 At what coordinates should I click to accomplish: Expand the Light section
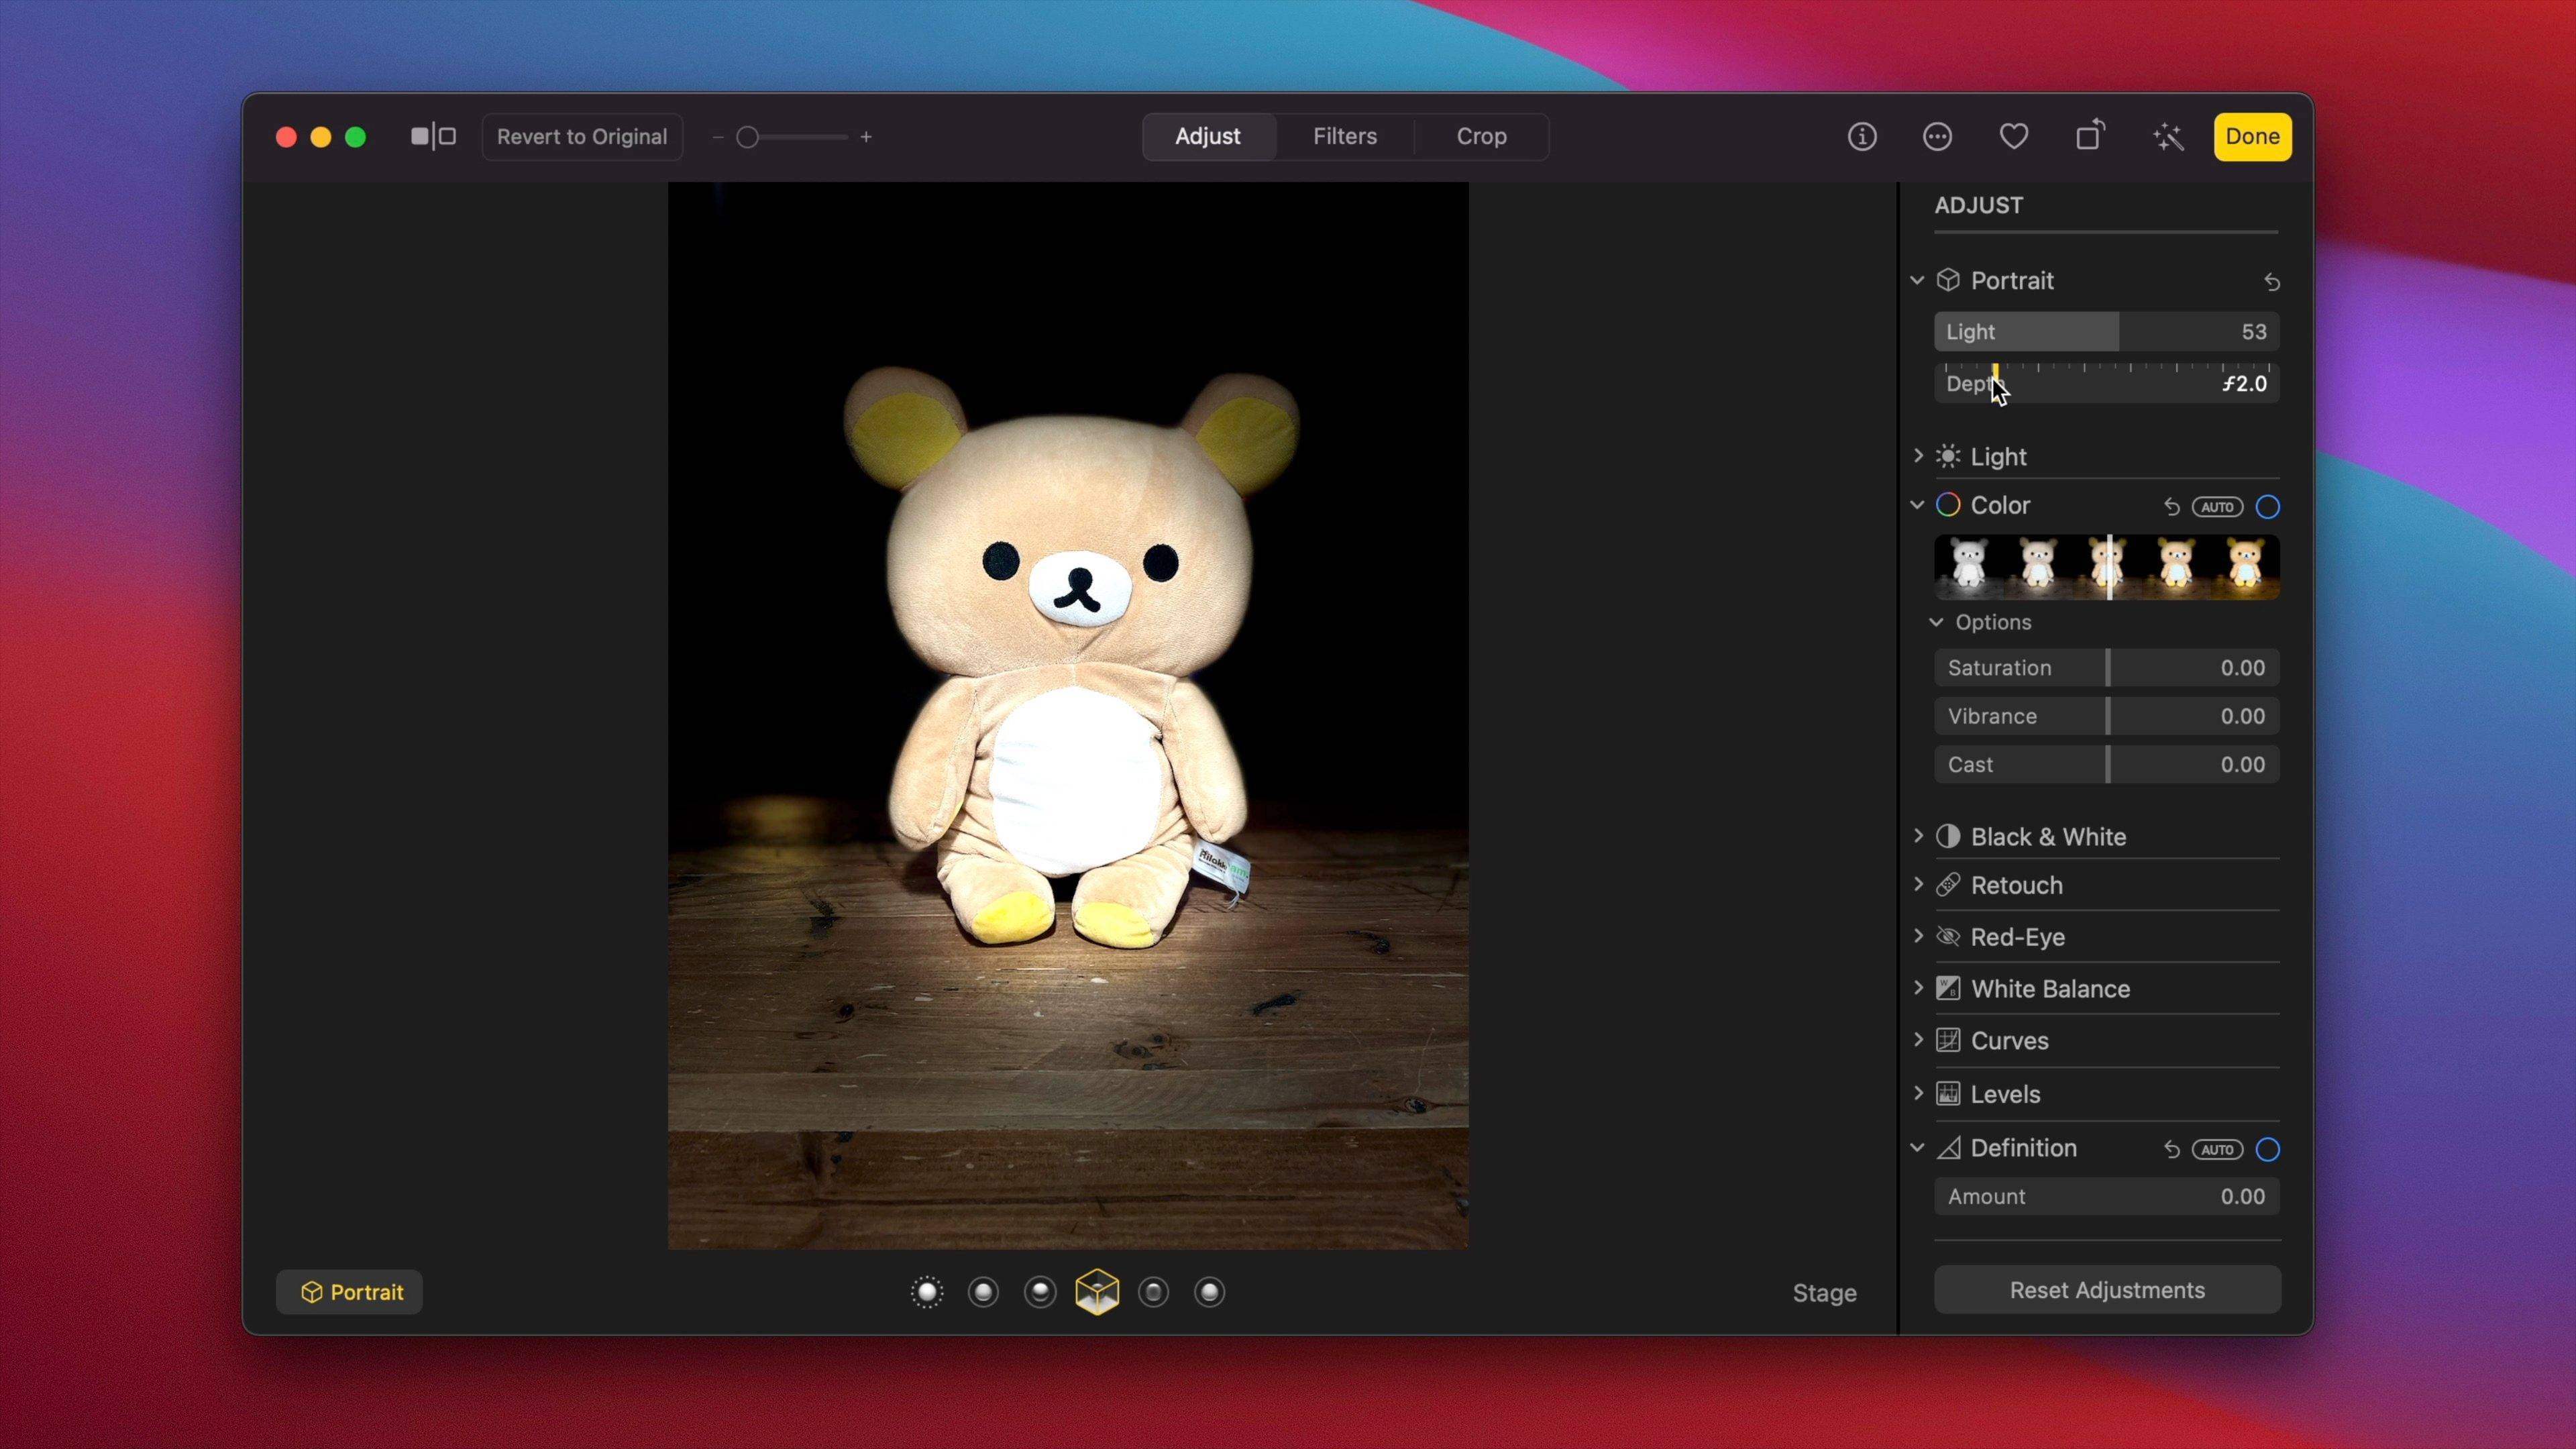pyautogui.click(x=1917, y=456)
